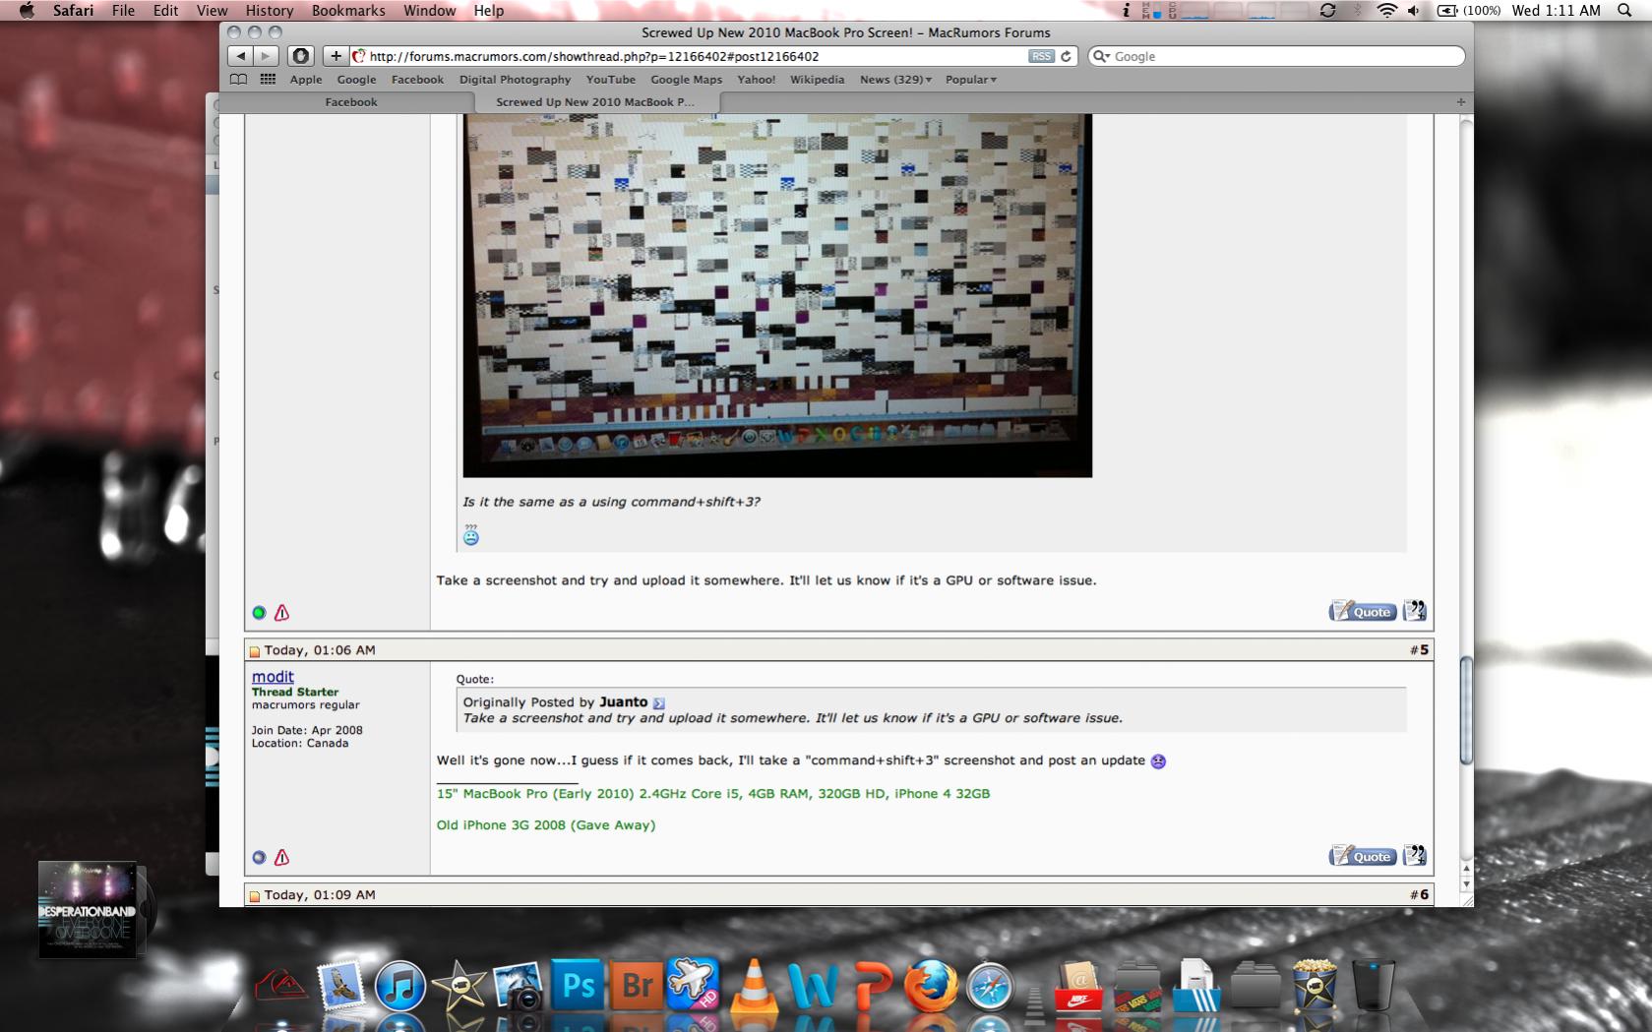This screenshot has height=1032, width=1652.
Task: Open the Bookmarks menu
Action: (x=348, y=10)
